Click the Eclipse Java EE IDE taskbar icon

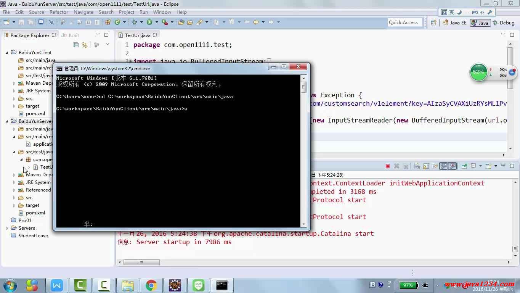[x=175, y=285]
